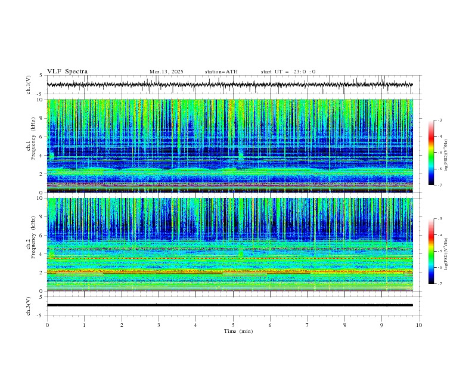Image resolution: width=472 pixels, height=365 pixels.
Task: Click the "Time (min)" axis label
Action: tap(238, 331)
